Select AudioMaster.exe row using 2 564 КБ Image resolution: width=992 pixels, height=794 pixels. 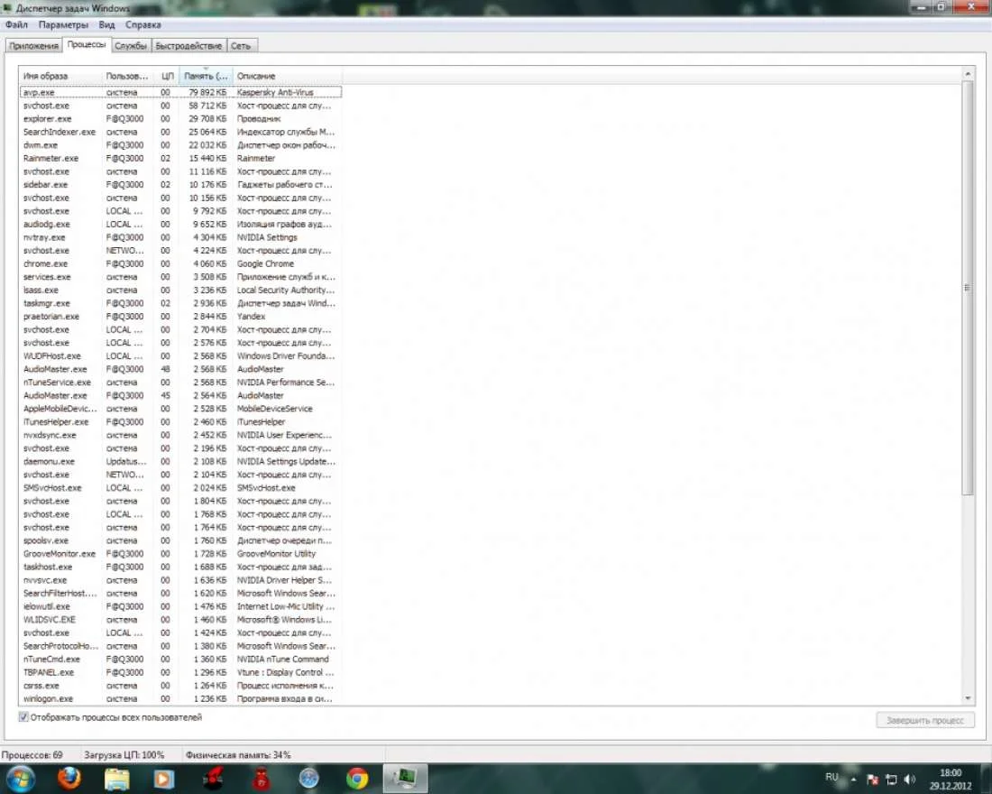pyautogui.click(x=180, y=396)
